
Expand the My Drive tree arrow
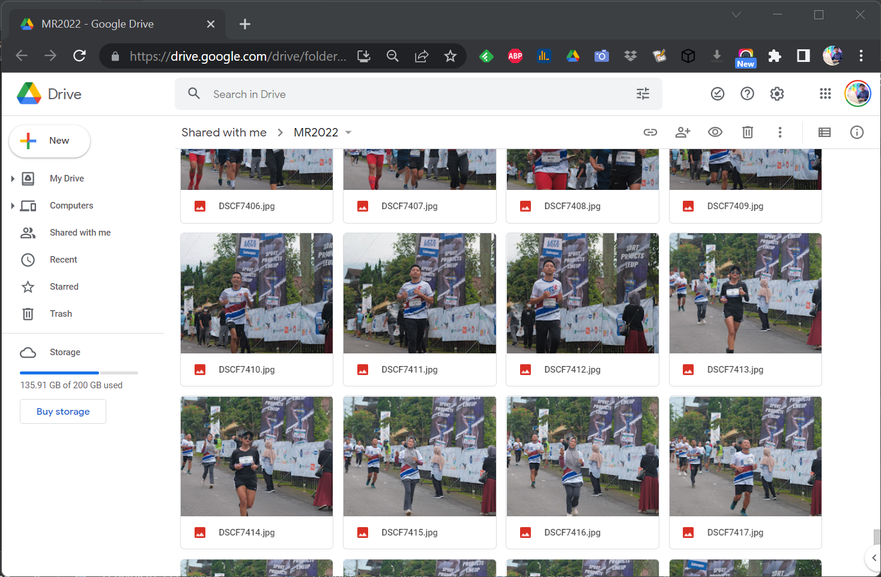click(13, 179)
